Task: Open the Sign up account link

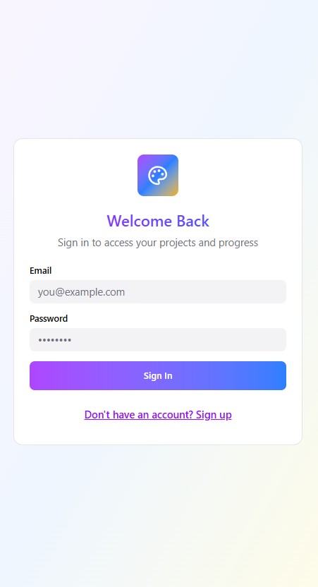Action: [158, 415]
